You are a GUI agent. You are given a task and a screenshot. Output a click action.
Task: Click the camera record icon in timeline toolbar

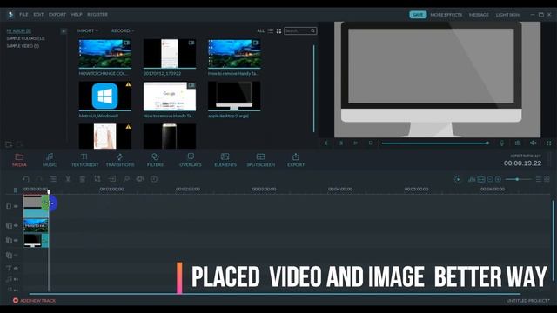140,179
